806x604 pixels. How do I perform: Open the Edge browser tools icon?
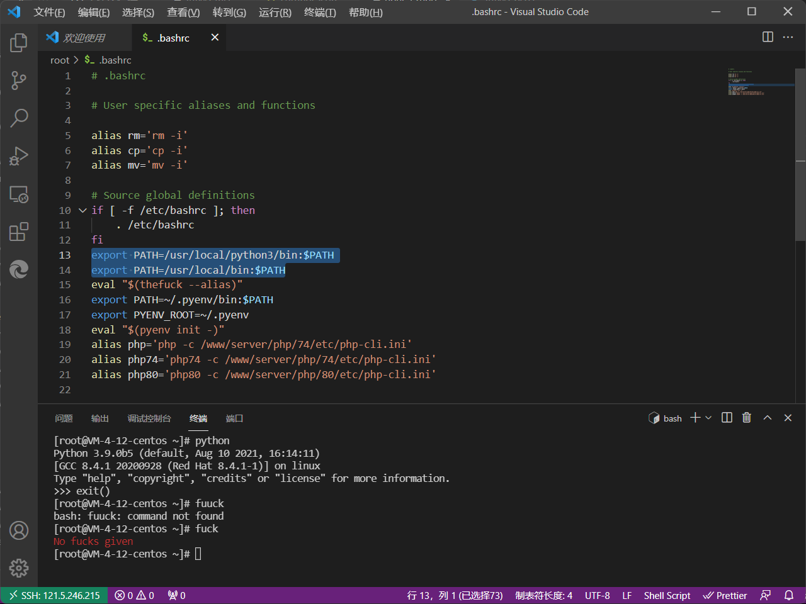click(19, 269)
